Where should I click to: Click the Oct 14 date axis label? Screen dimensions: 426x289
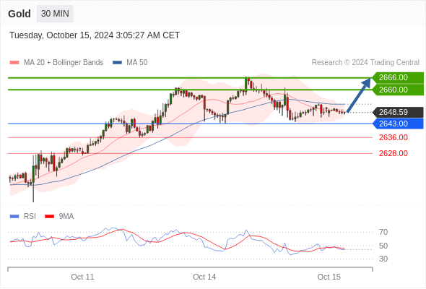204,277
